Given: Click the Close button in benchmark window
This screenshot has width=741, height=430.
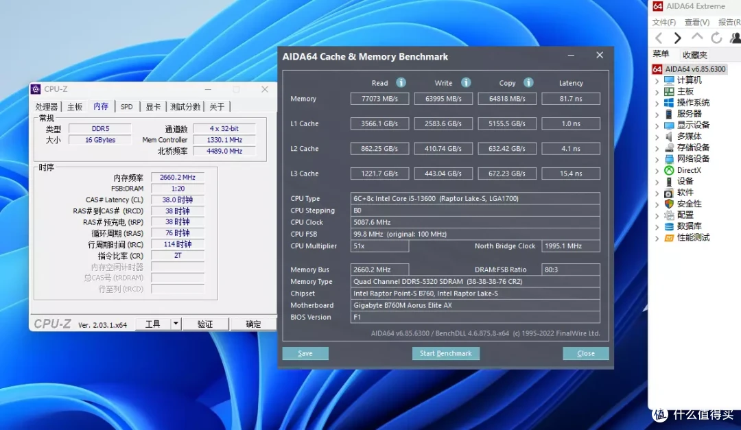Looking at the screenshot, I should click(x=585, y=353).
